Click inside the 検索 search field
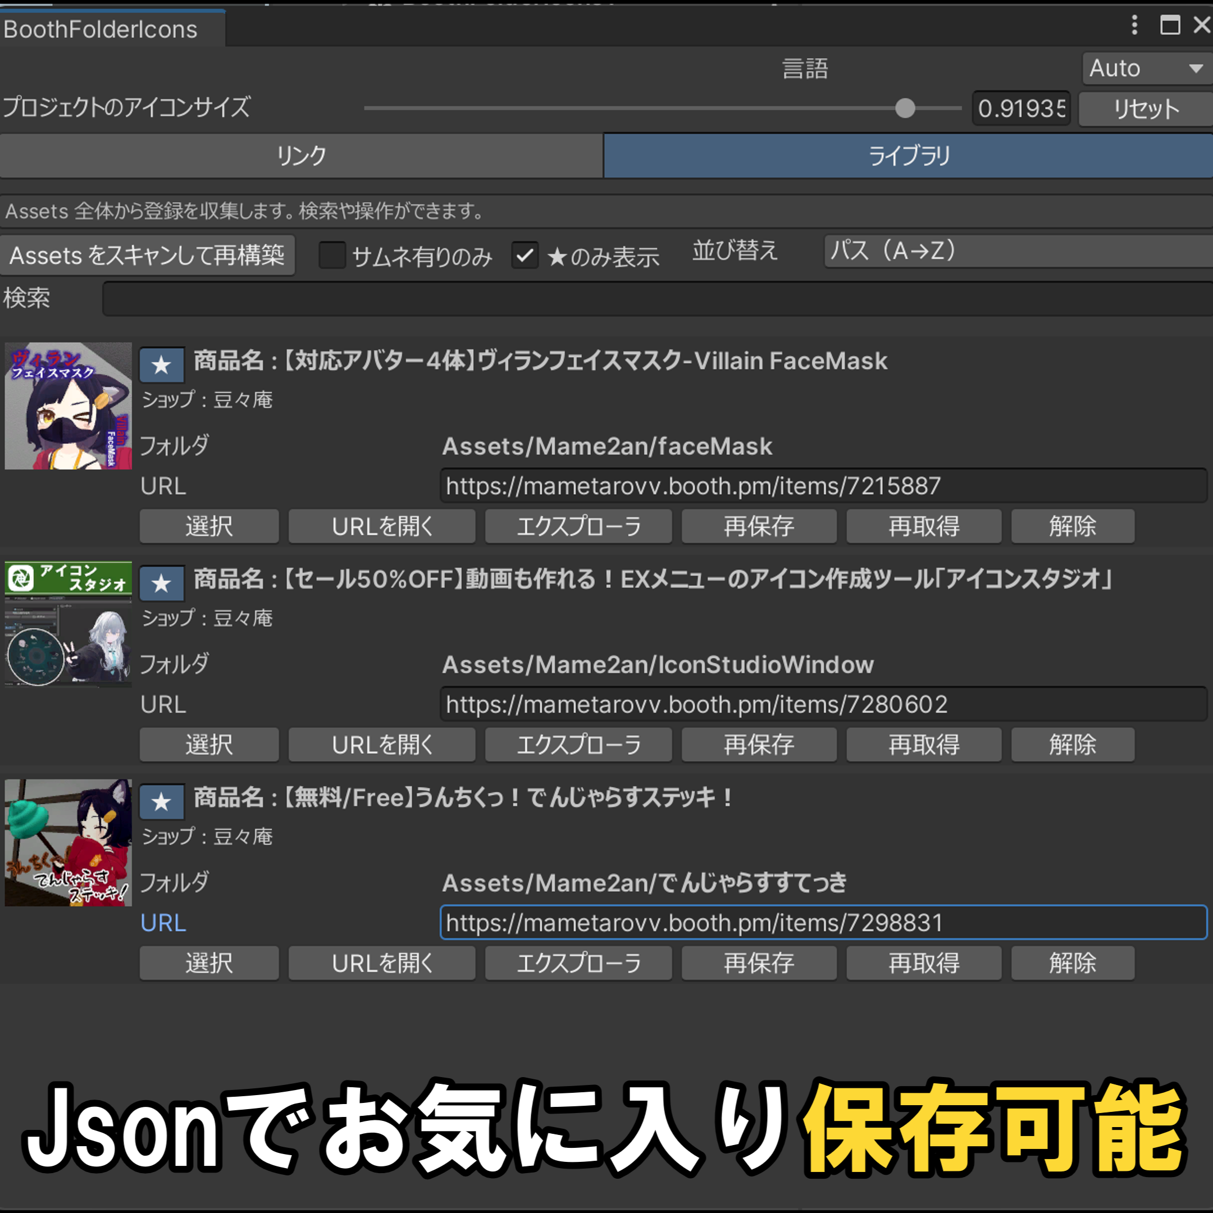The width and height of the screenshot is (1213, 1213). [502, 299]
